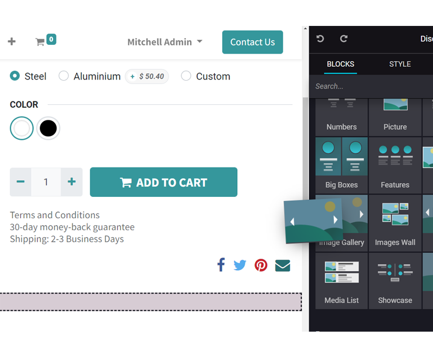This screenshot has height=357, width=433.
Task: Select the Aluminium radio option
Action: pos(64,76)
